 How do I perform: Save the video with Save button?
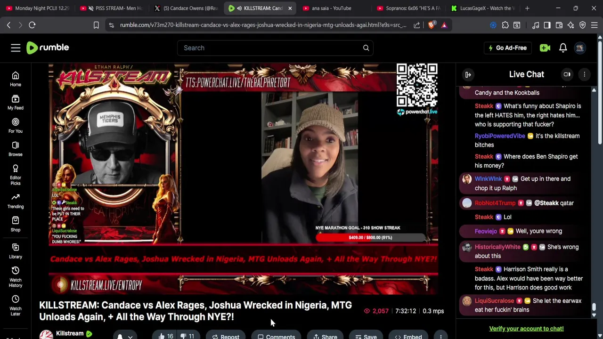click(366, 336)
